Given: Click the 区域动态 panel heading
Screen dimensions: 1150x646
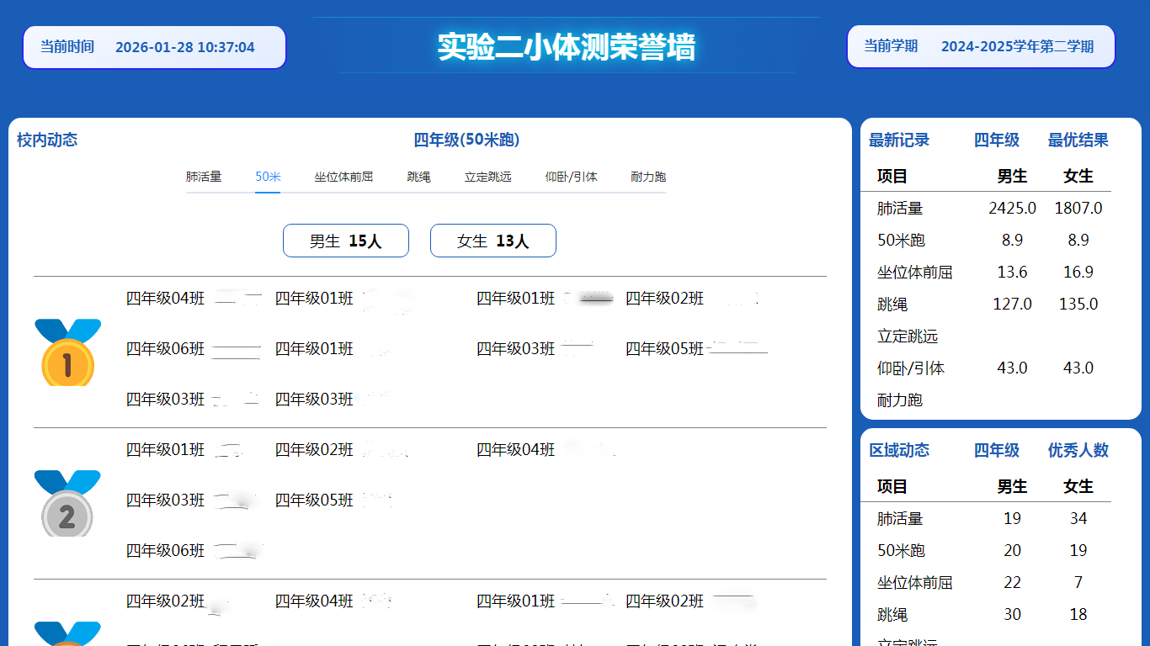Looking at the screenshot, I should pyautogui.click(x=899, y=451).
